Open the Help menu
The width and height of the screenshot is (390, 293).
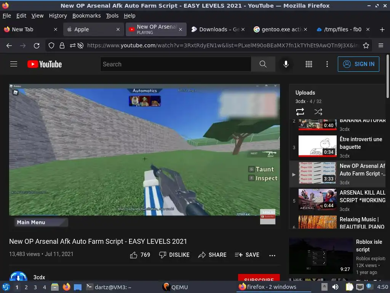[x=129, y=16]
